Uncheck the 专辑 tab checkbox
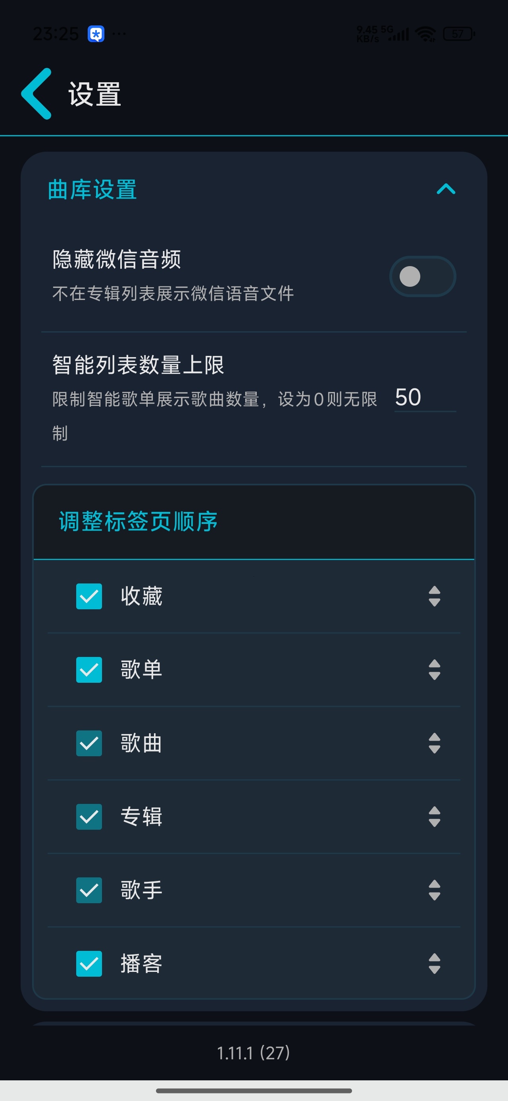 89,816
